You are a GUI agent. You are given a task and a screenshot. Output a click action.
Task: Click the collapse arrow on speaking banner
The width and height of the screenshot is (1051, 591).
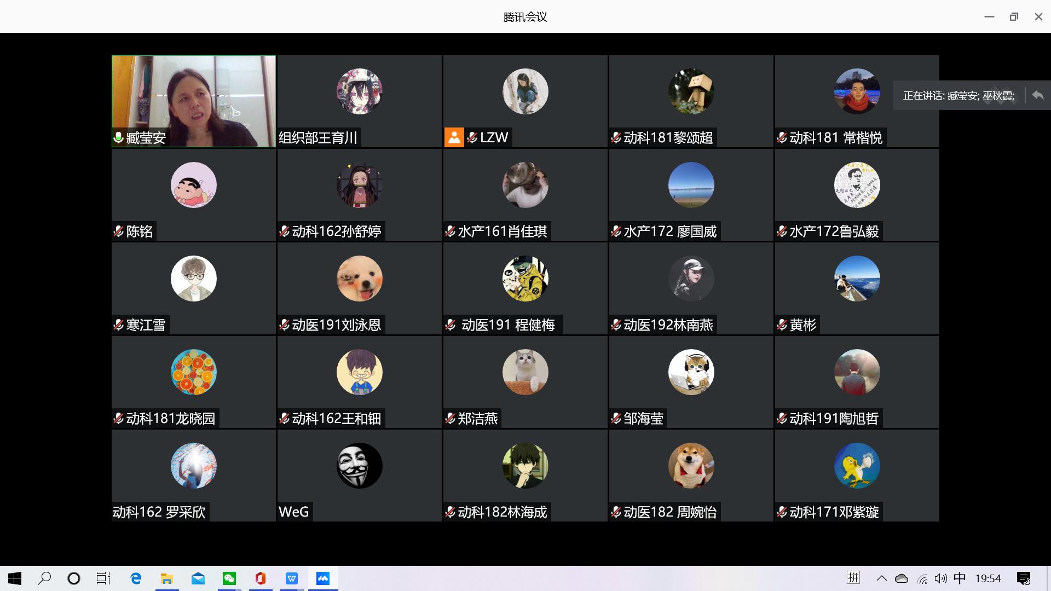click(1038, 95)
